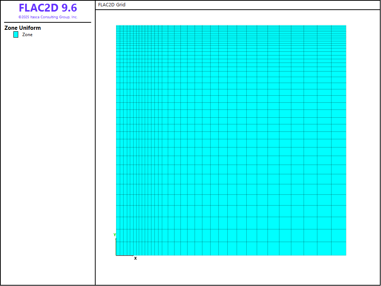Select the Zone legend entry label

27,35
